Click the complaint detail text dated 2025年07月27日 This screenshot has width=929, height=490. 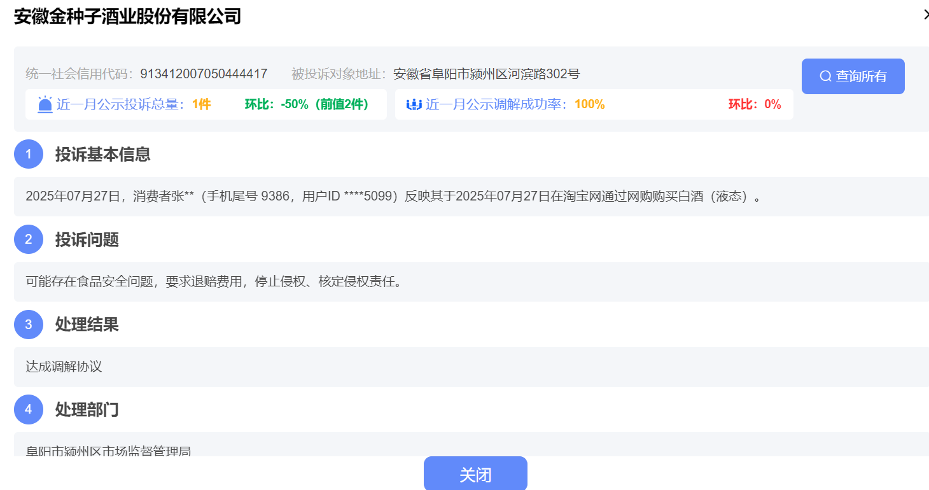coord(393,196)
